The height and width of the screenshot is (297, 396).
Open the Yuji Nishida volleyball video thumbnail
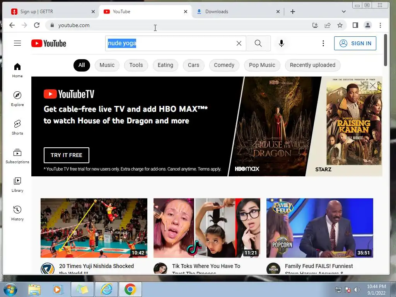click(94, 228)
